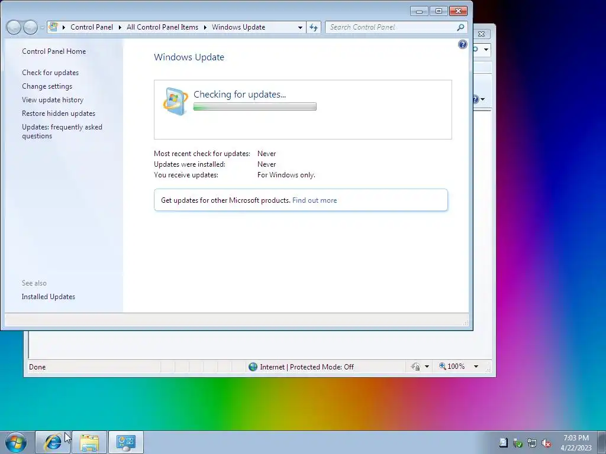Click the Action Center tray icon
Screen dimensions: 606x454
click(503, 442)
